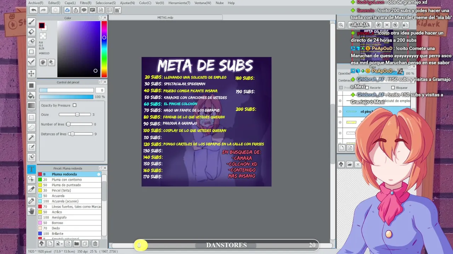Select 'Pluma de punteado' brush
Image resolution: width=453 pixels, height=254 pixels.
tap(69, 185)
